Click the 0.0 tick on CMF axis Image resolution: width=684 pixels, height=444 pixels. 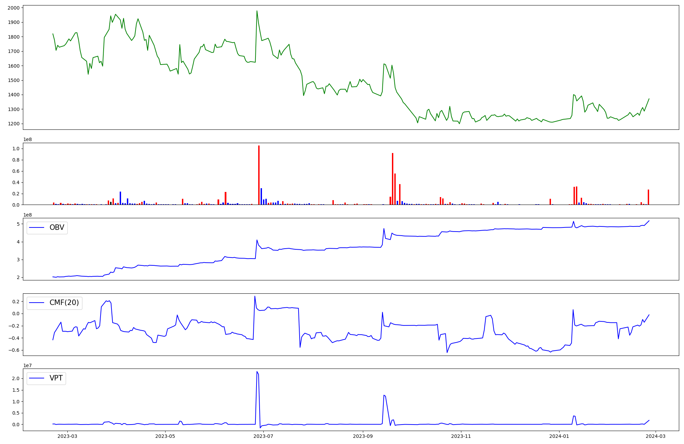(x=16, y=314)
